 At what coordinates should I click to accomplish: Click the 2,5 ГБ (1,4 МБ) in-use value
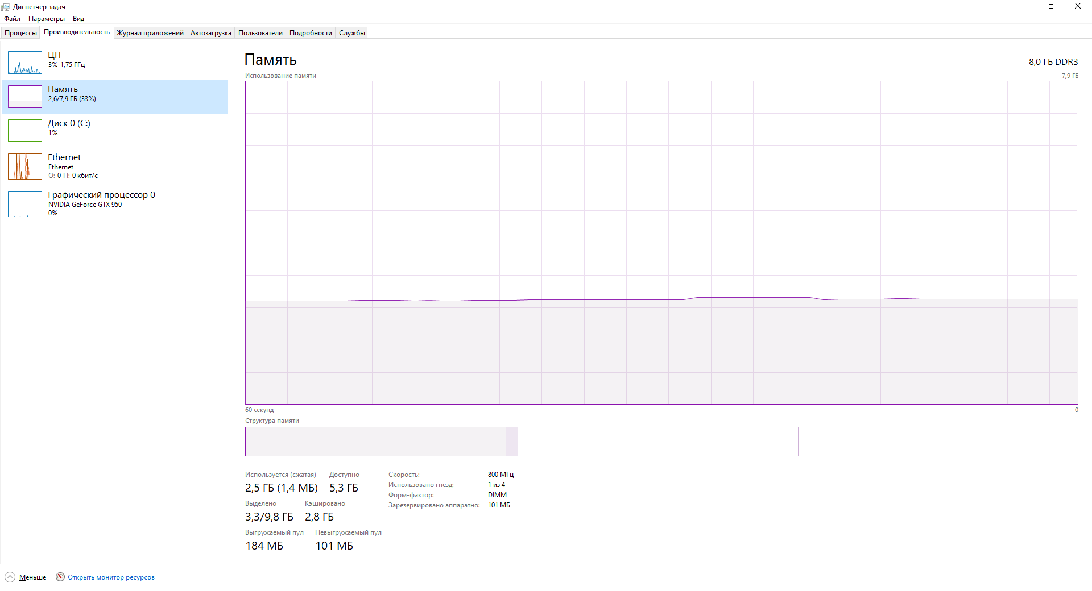point(282,488)
